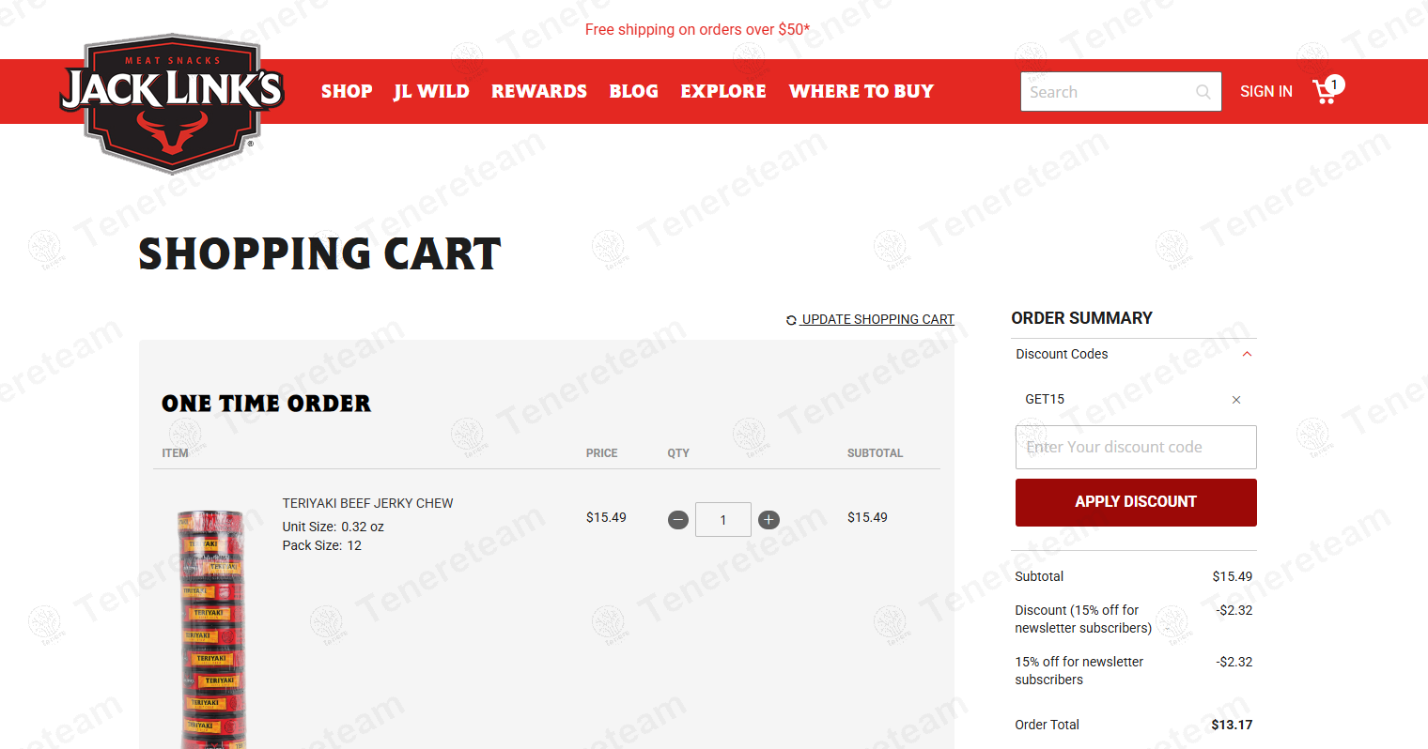This screenshot has height=749, width=1428.
Task: Collapse the Discount Codes section
Action: point(1247,354)
